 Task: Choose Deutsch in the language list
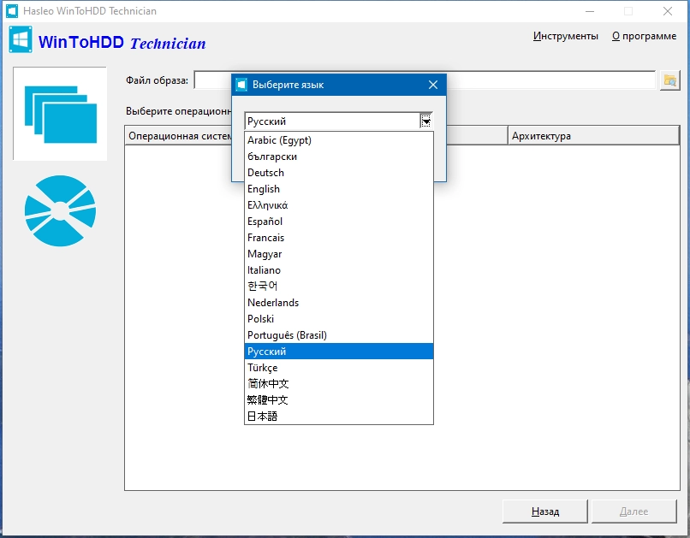click(339, 173)
